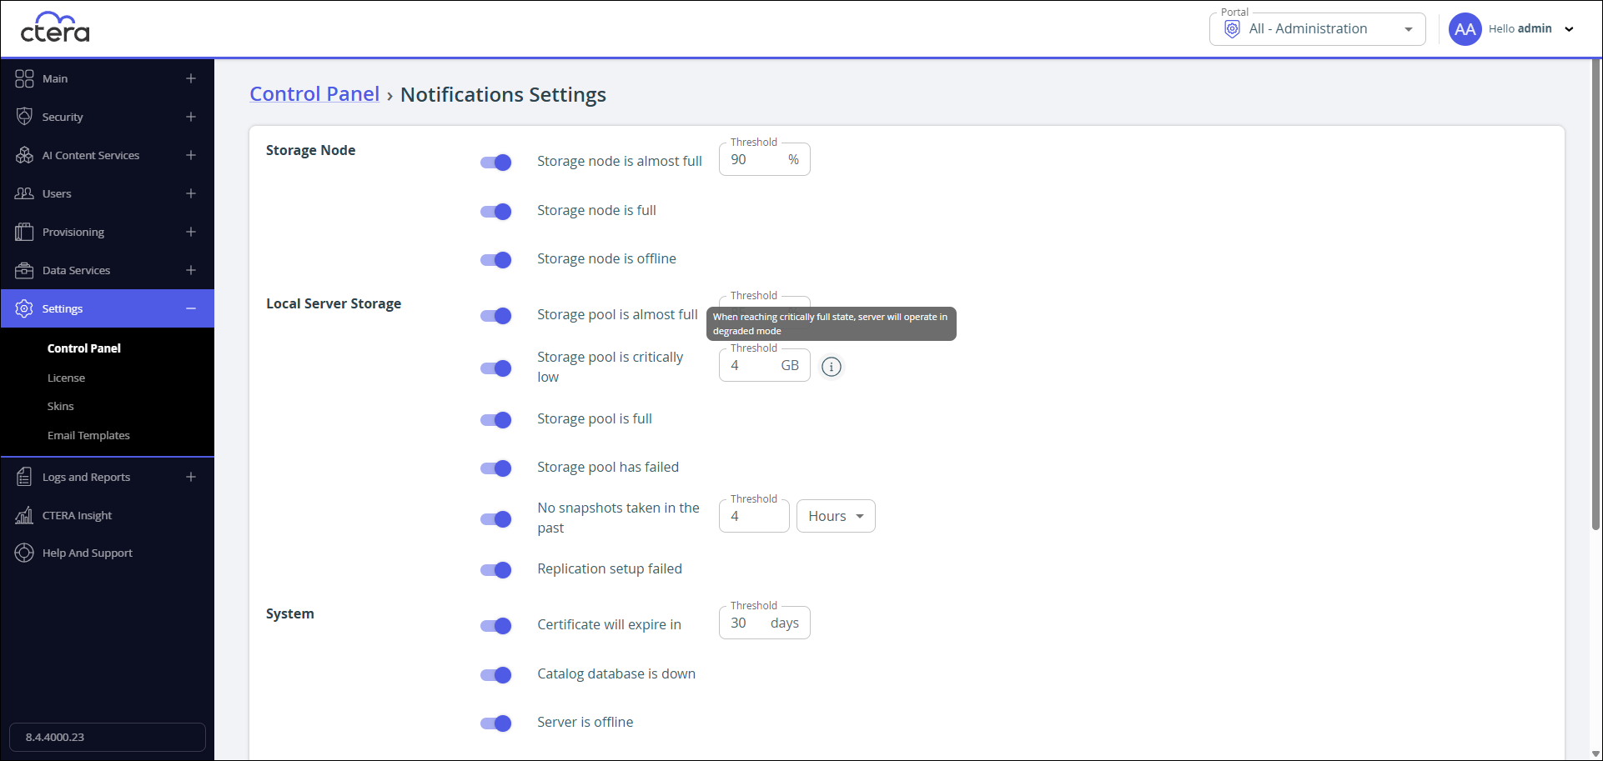This screenshot has height=761, width=1603.
Task: Click the Data Services briefcase icon
Action: tap(24, 270)
